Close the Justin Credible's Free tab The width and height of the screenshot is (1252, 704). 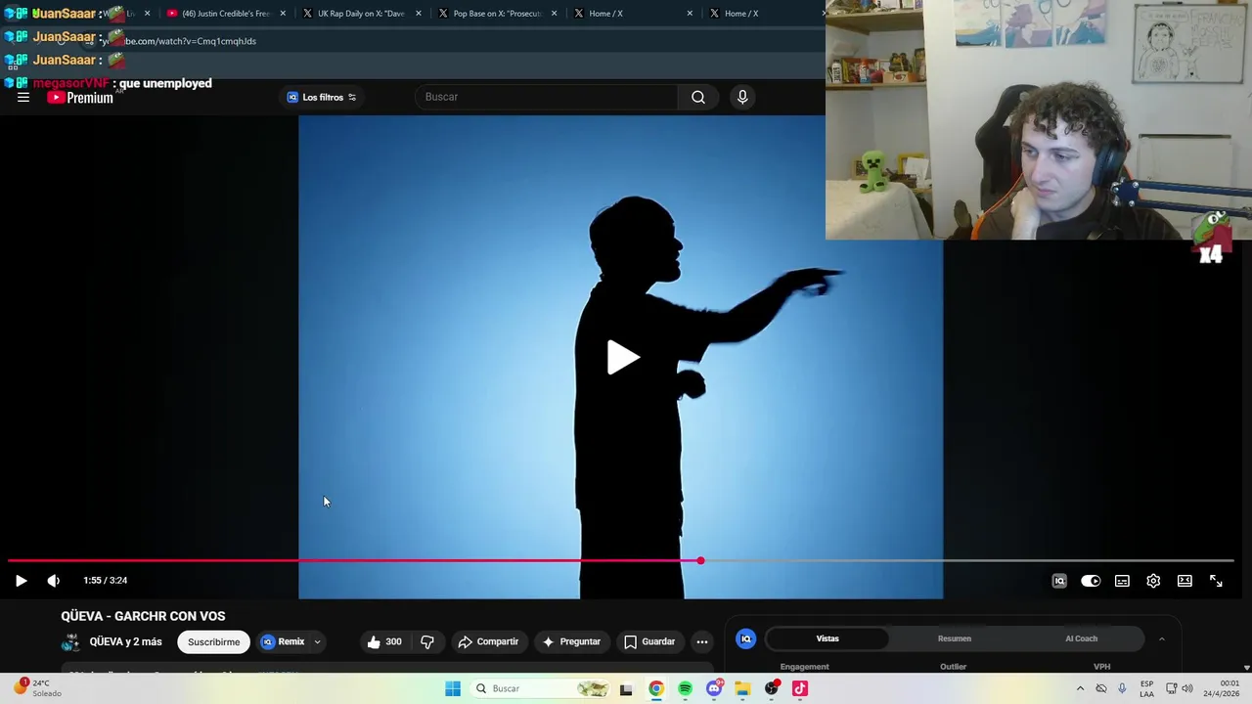pyautogui.click(x=283, y=14)
